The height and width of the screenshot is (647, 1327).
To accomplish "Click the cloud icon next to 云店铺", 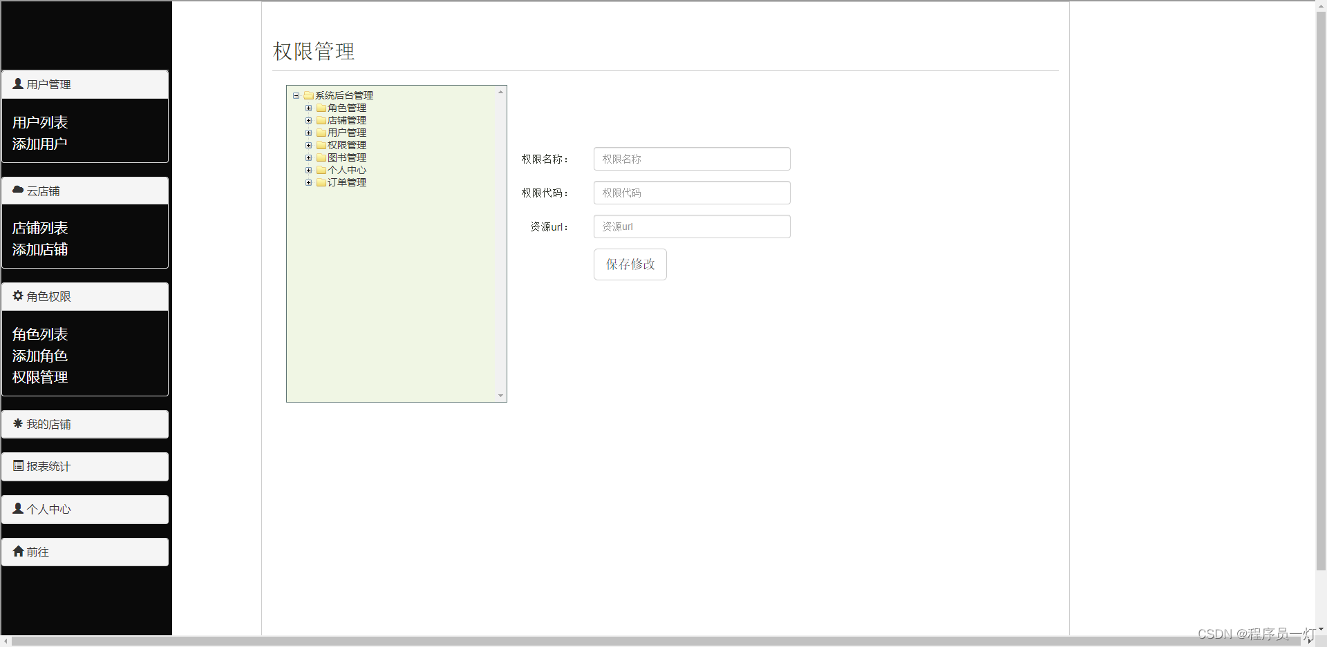I will 18,190.
